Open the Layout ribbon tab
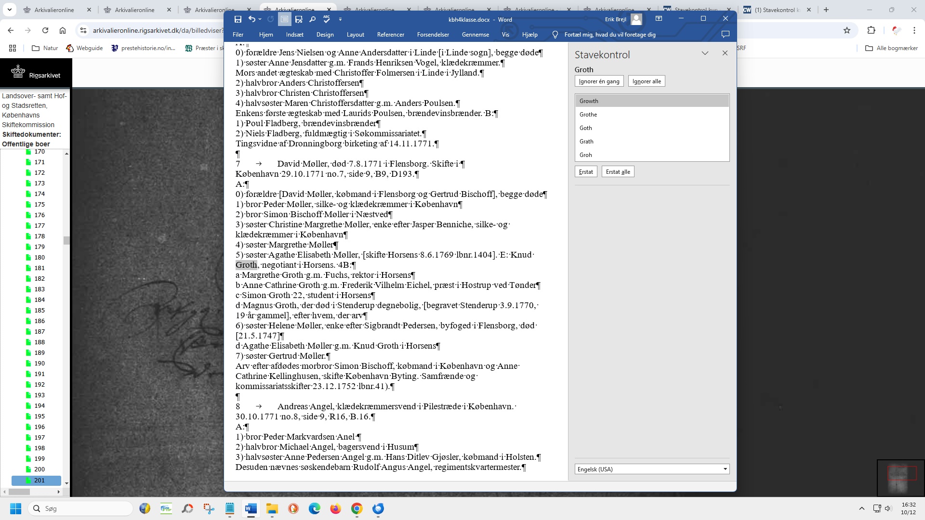925x520 pixels. [x=355, y=35]
